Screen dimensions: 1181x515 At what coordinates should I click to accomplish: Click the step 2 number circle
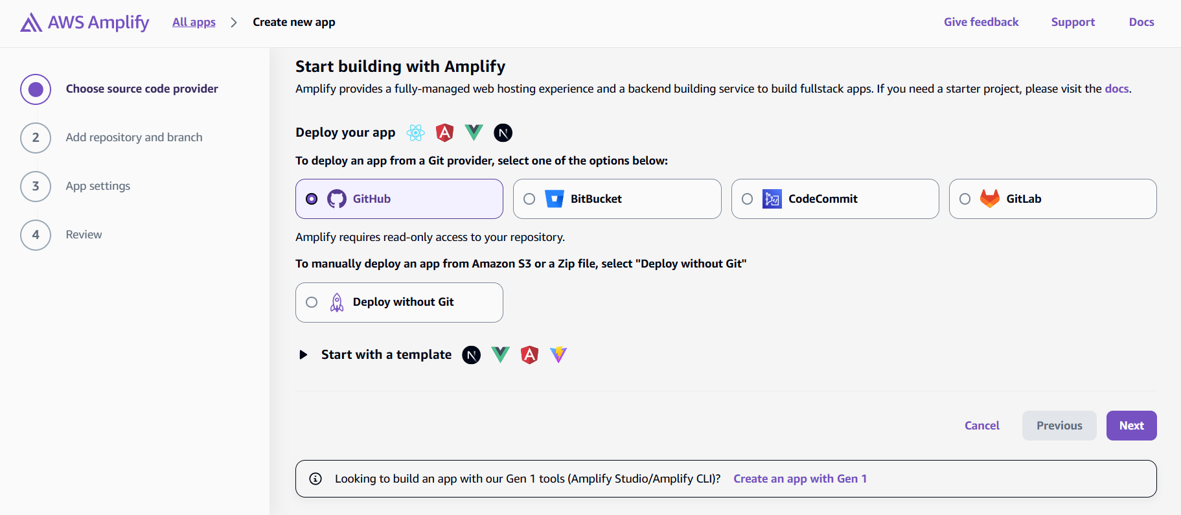tap(36, 138)
